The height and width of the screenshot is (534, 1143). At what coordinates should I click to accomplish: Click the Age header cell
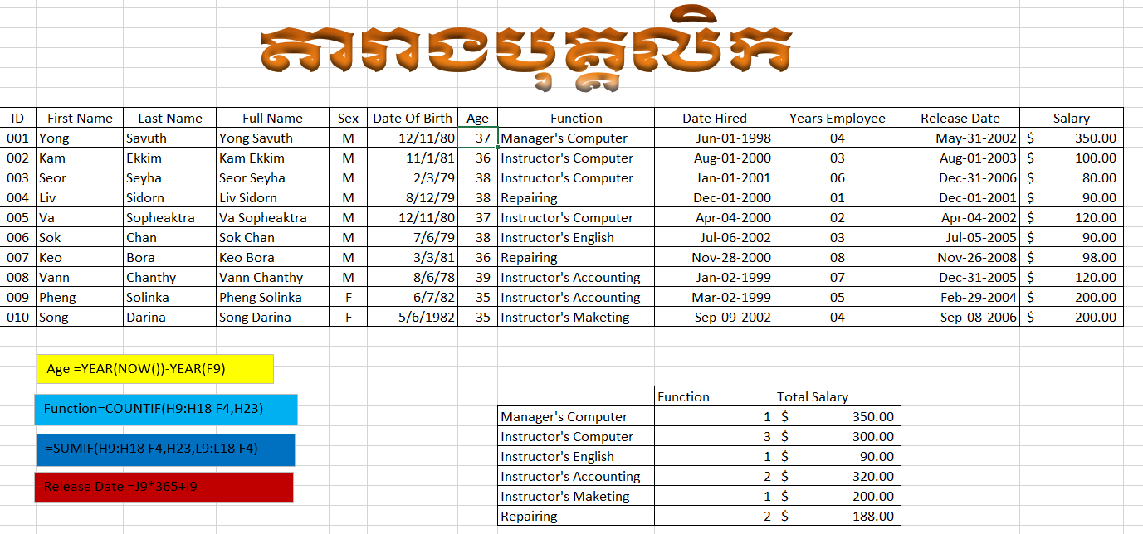tap(477, 118)
